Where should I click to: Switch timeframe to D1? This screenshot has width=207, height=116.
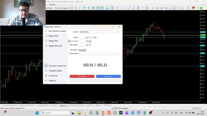click(x=179, y=8)
